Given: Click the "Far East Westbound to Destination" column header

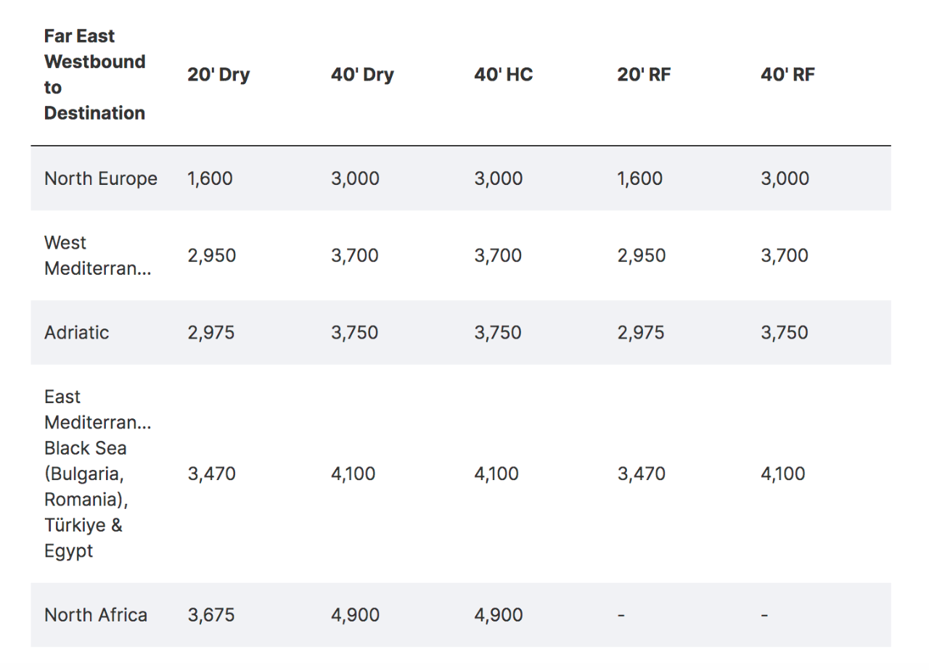Looking at the screenshot, I should point(95,75).
